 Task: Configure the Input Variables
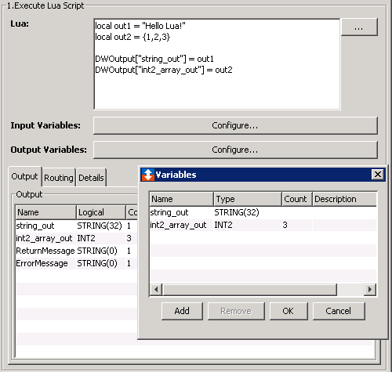[235, 125]
